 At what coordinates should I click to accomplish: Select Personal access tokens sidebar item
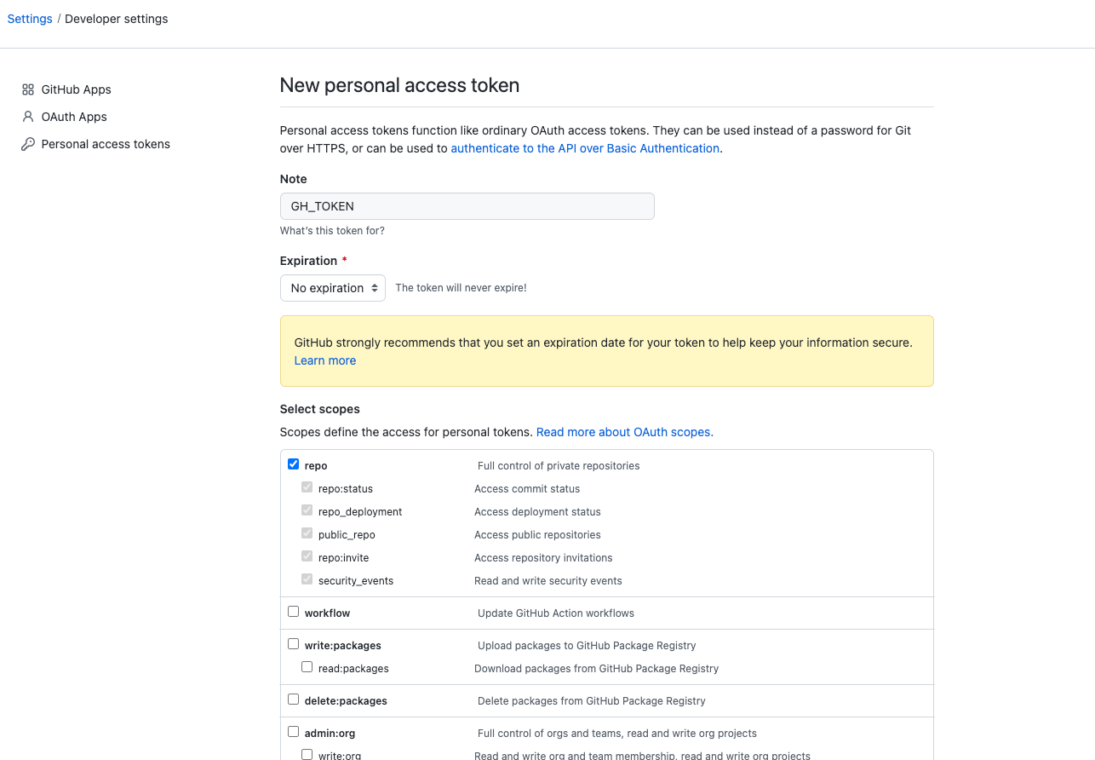(x=106, y=144)
